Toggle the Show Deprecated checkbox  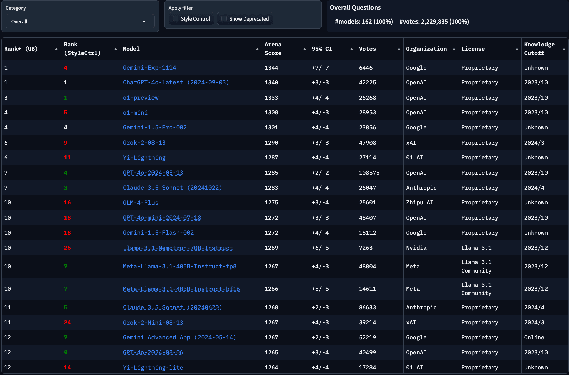point(224,19)
